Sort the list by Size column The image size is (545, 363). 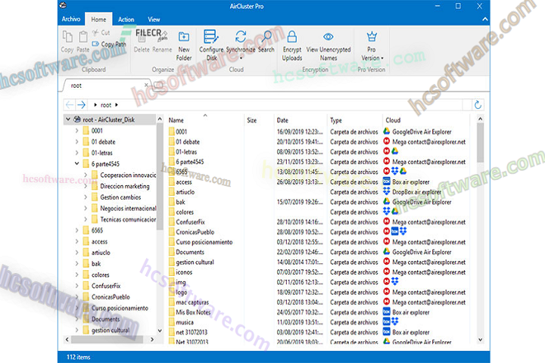point(259,119)
